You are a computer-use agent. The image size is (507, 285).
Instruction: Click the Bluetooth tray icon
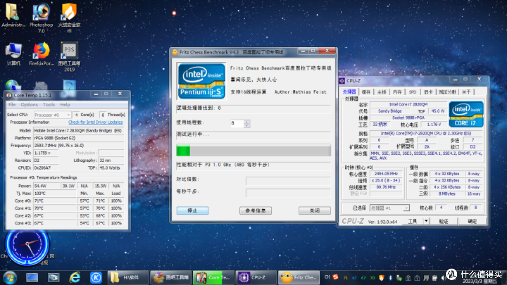click(390, 277)
